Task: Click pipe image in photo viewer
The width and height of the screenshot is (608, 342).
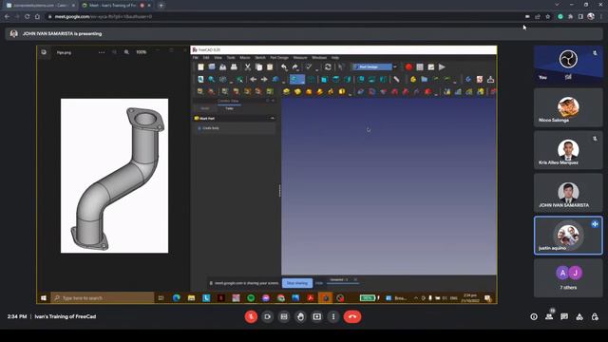Action: 114,176
